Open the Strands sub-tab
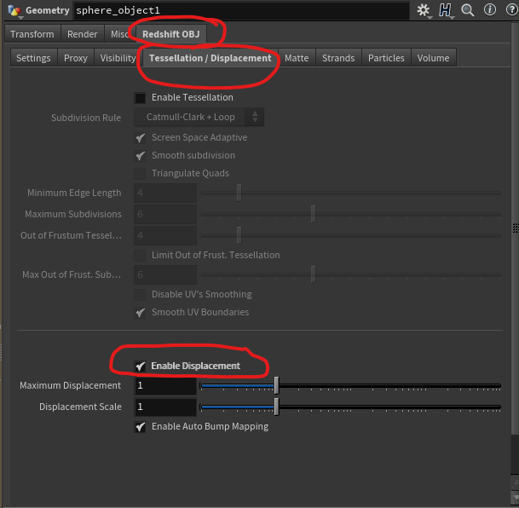Viewport: 519px width, 508px height. point(338,58)
